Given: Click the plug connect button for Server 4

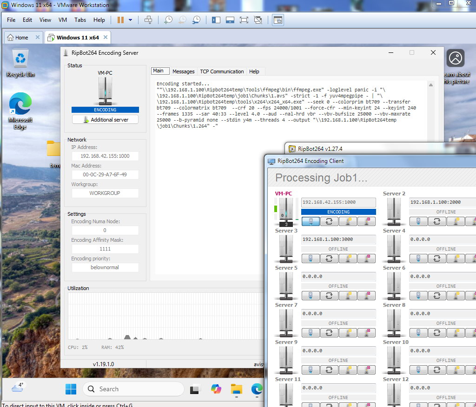Looking at the screenshot, I should (418, 258).
